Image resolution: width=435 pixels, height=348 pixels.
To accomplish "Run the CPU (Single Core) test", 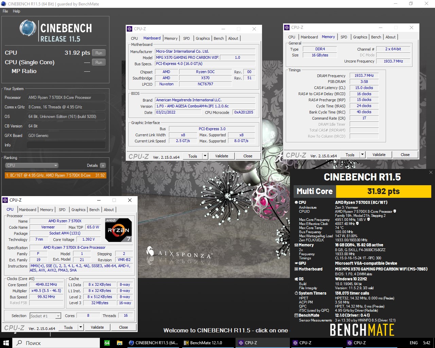I will [99, 62].
